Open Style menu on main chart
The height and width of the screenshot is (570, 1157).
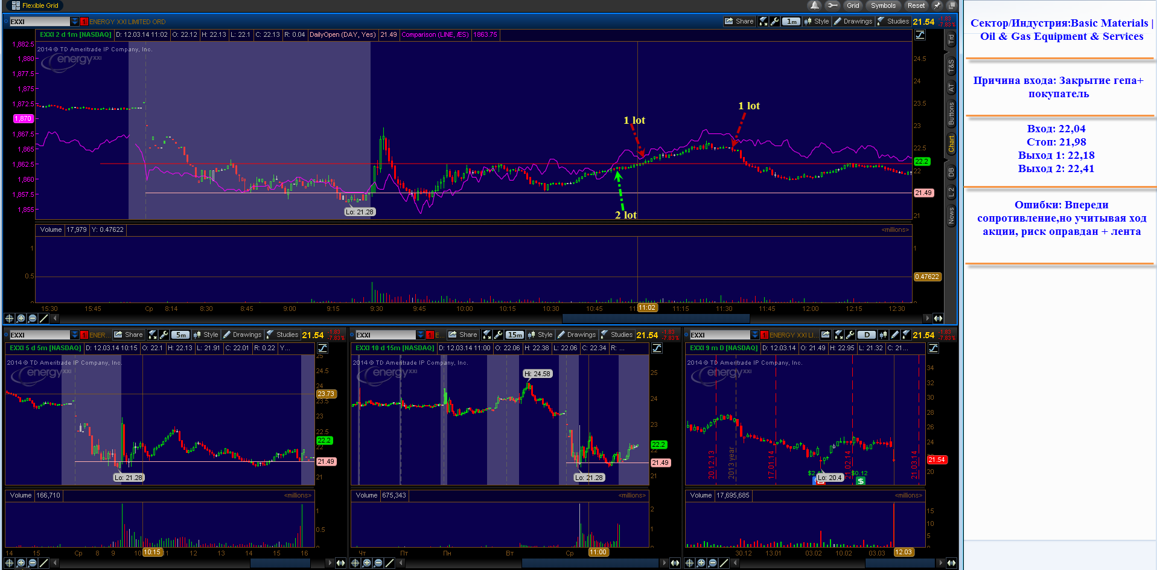pos(817,21)
